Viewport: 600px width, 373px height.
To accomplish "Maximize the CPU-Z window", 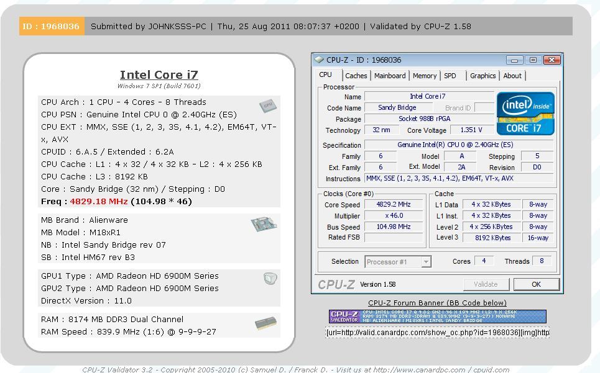I will pyautogui.click(x=533, y=60).
